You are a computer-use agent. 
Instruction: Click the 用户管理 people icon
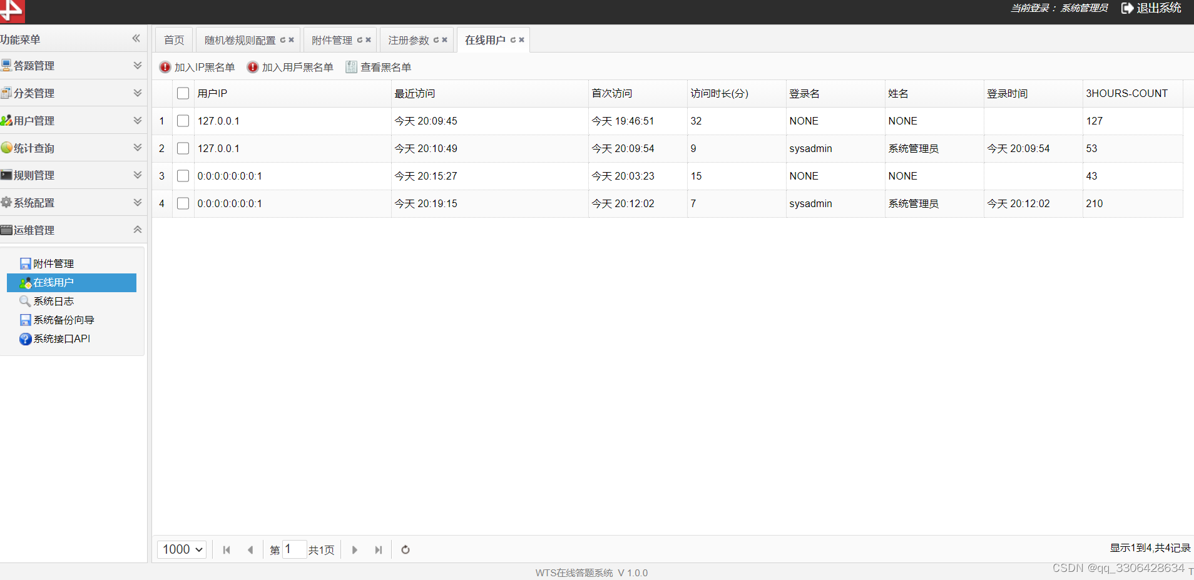coord(6,120)
